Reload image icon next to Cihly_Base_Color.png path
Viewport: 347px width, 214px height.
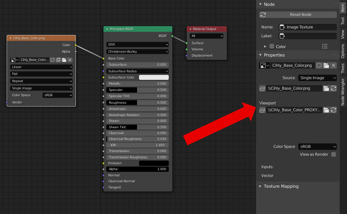(x=334, y=88)
